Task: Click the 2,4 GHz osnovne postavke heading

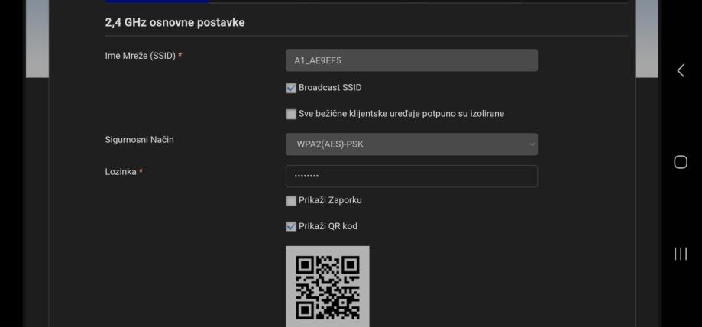Action: tap(175, 22)
